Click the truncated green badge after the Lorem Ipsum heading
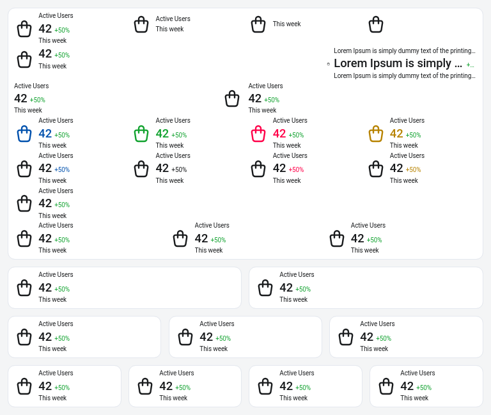Image resolution: width=491 pixels, height=415 pixels. (470, 65)
